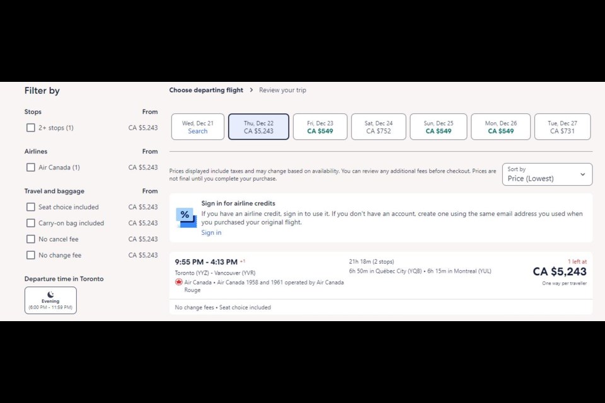The height and width of the screenshot is (403, 605).
Task: Enable Carry-on bag included filter
Action: tap(30, 223)
